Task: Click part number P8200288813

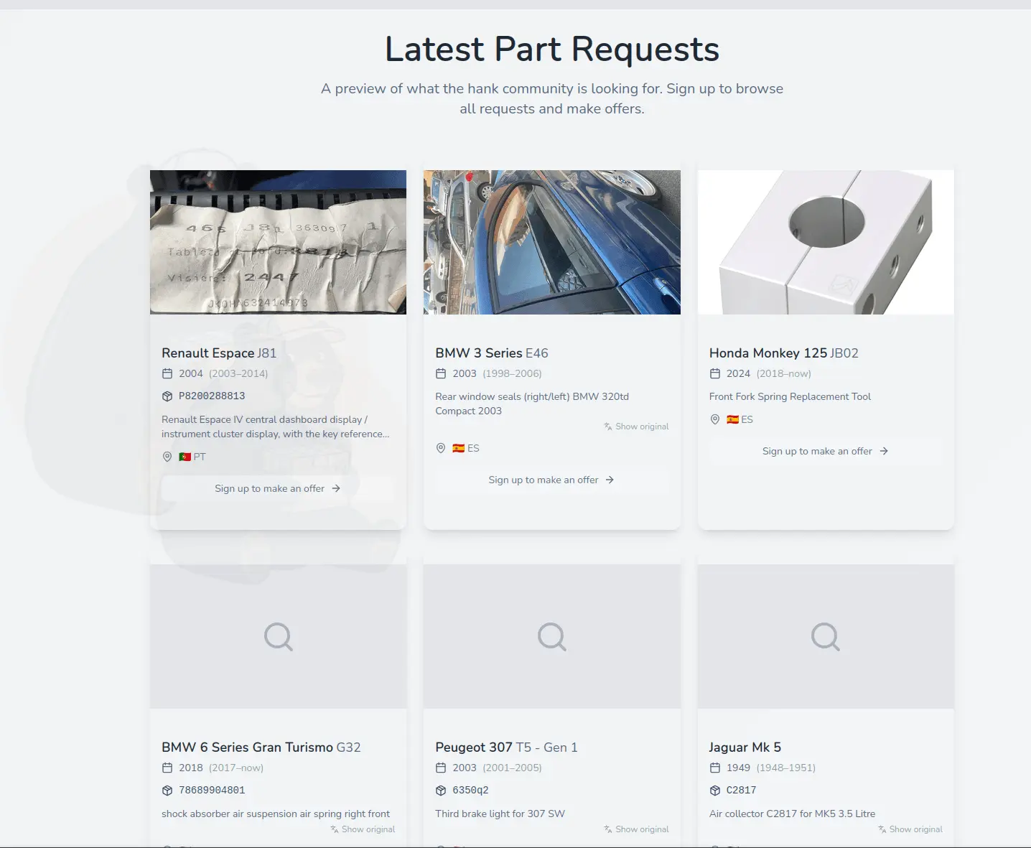Action: (x=212, y=396)
